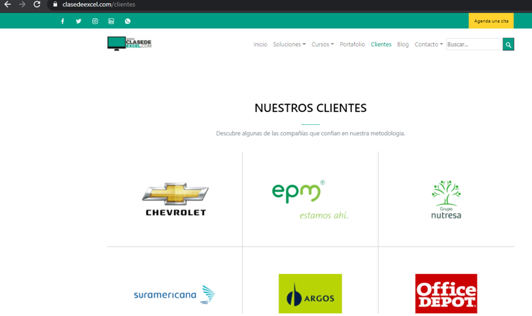Click the Argos client logo
532x316 pixels.
310,293
